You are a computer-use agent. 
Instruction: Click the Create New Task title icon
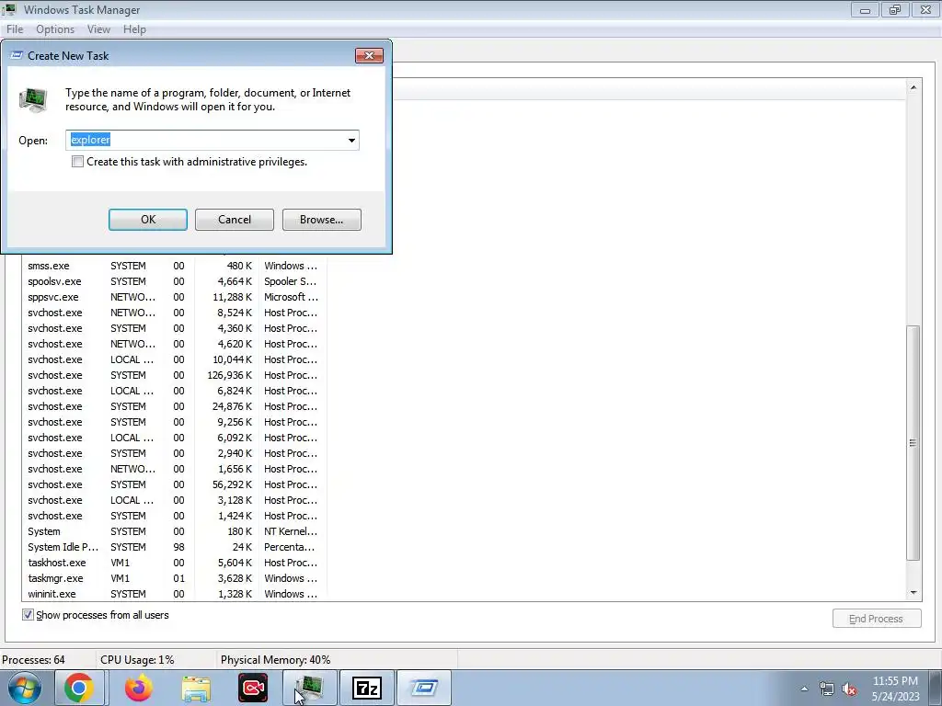(x=17, y=55)
